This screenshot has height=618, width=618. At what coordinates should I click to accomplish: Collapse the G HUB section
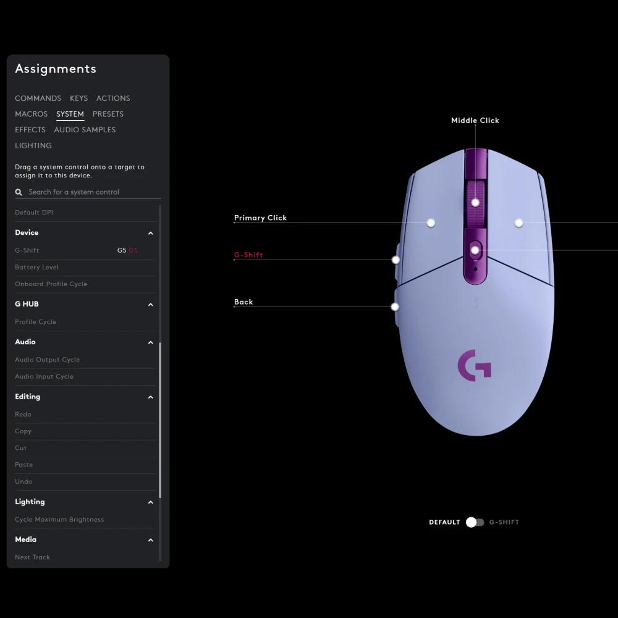point(151,305)
